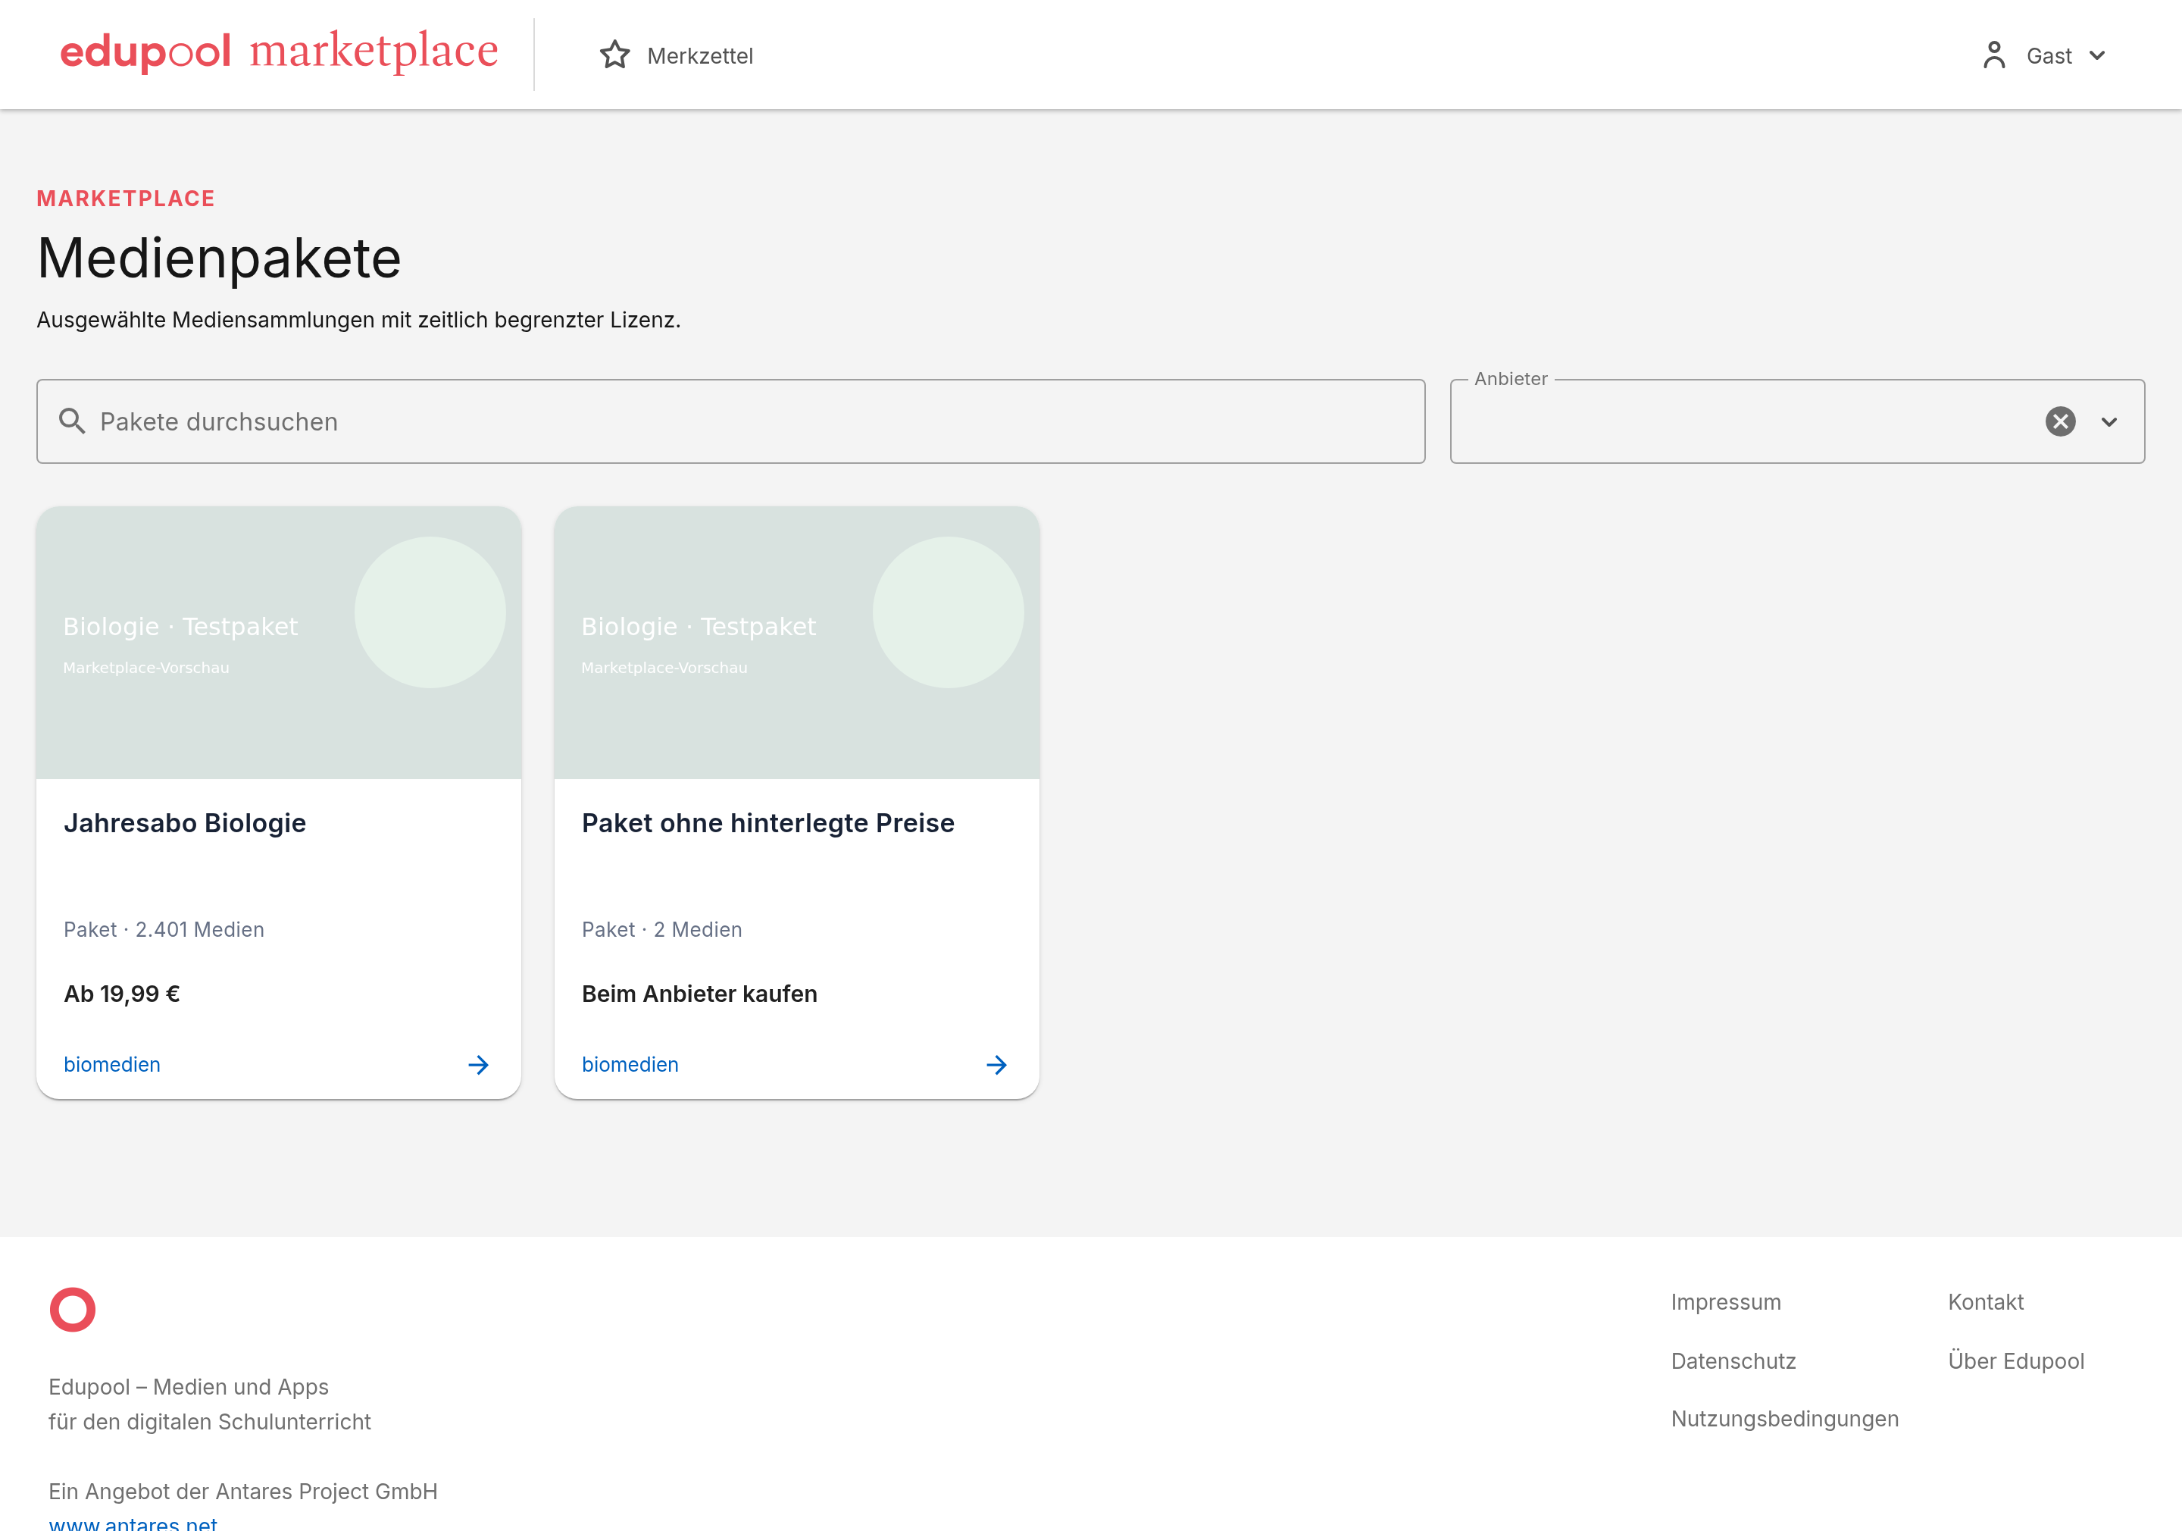Open the Jahresabo Biologie title
This screenshot has width=2182, height=1531.
[184, 822]
